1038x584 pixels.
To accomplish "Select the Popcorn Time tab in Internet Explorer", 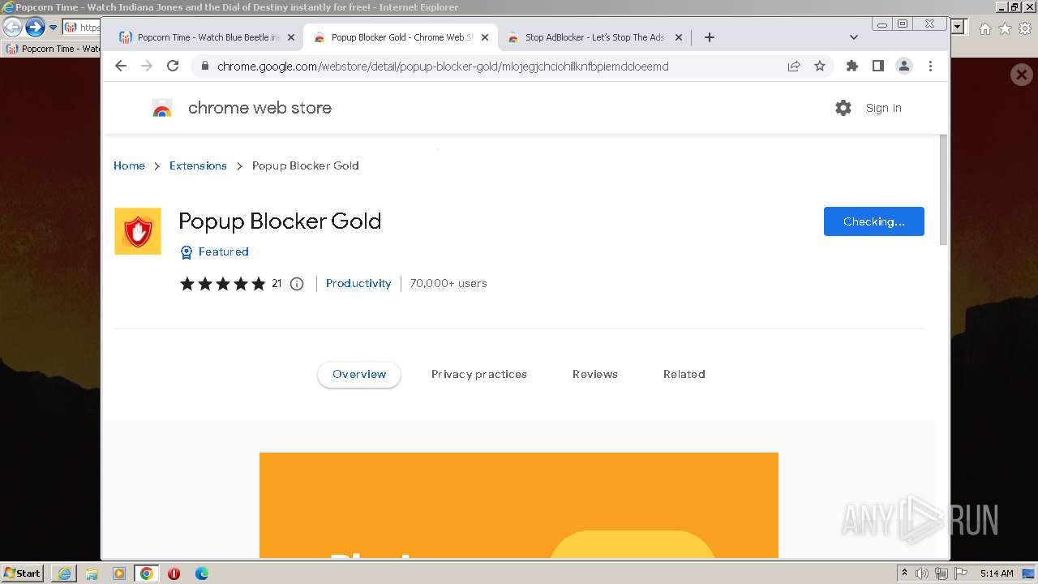I will tap(52, 49).
